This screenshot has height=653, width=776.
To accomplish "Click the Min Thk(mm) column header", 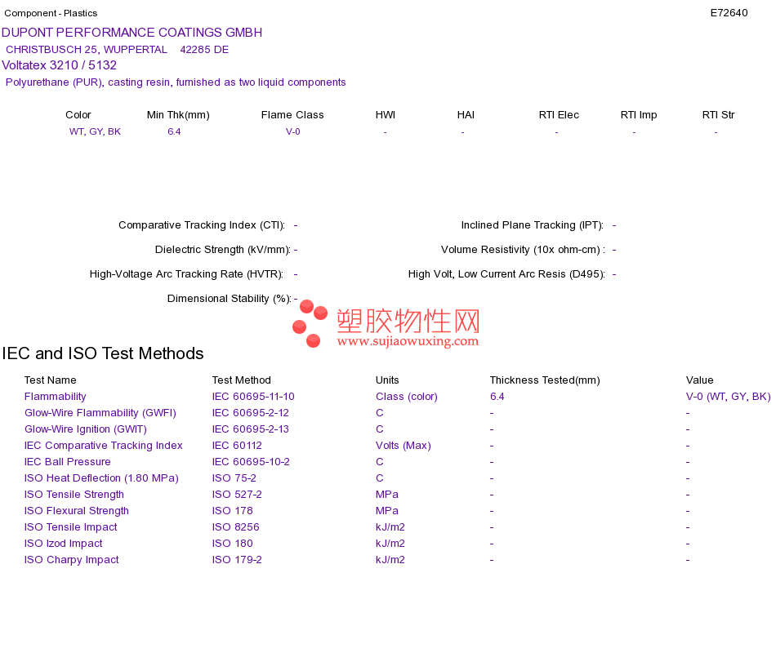I will coord(178,115).
